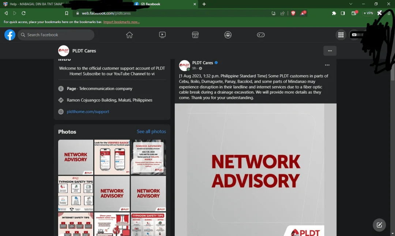
Task: Open the browser extensions puzzle icon
Action: click(334, 13)
